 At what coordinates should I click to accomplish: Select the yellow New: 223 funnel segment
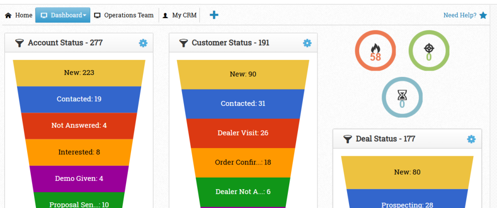(x=79, y=73)
